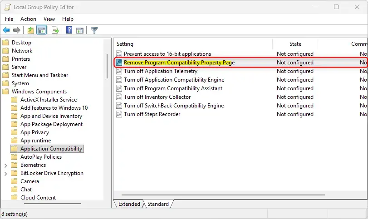Click policy icon for Remove Program Compatibility Property Page
Screen dimensions: 368x219
tap(119, 63)
